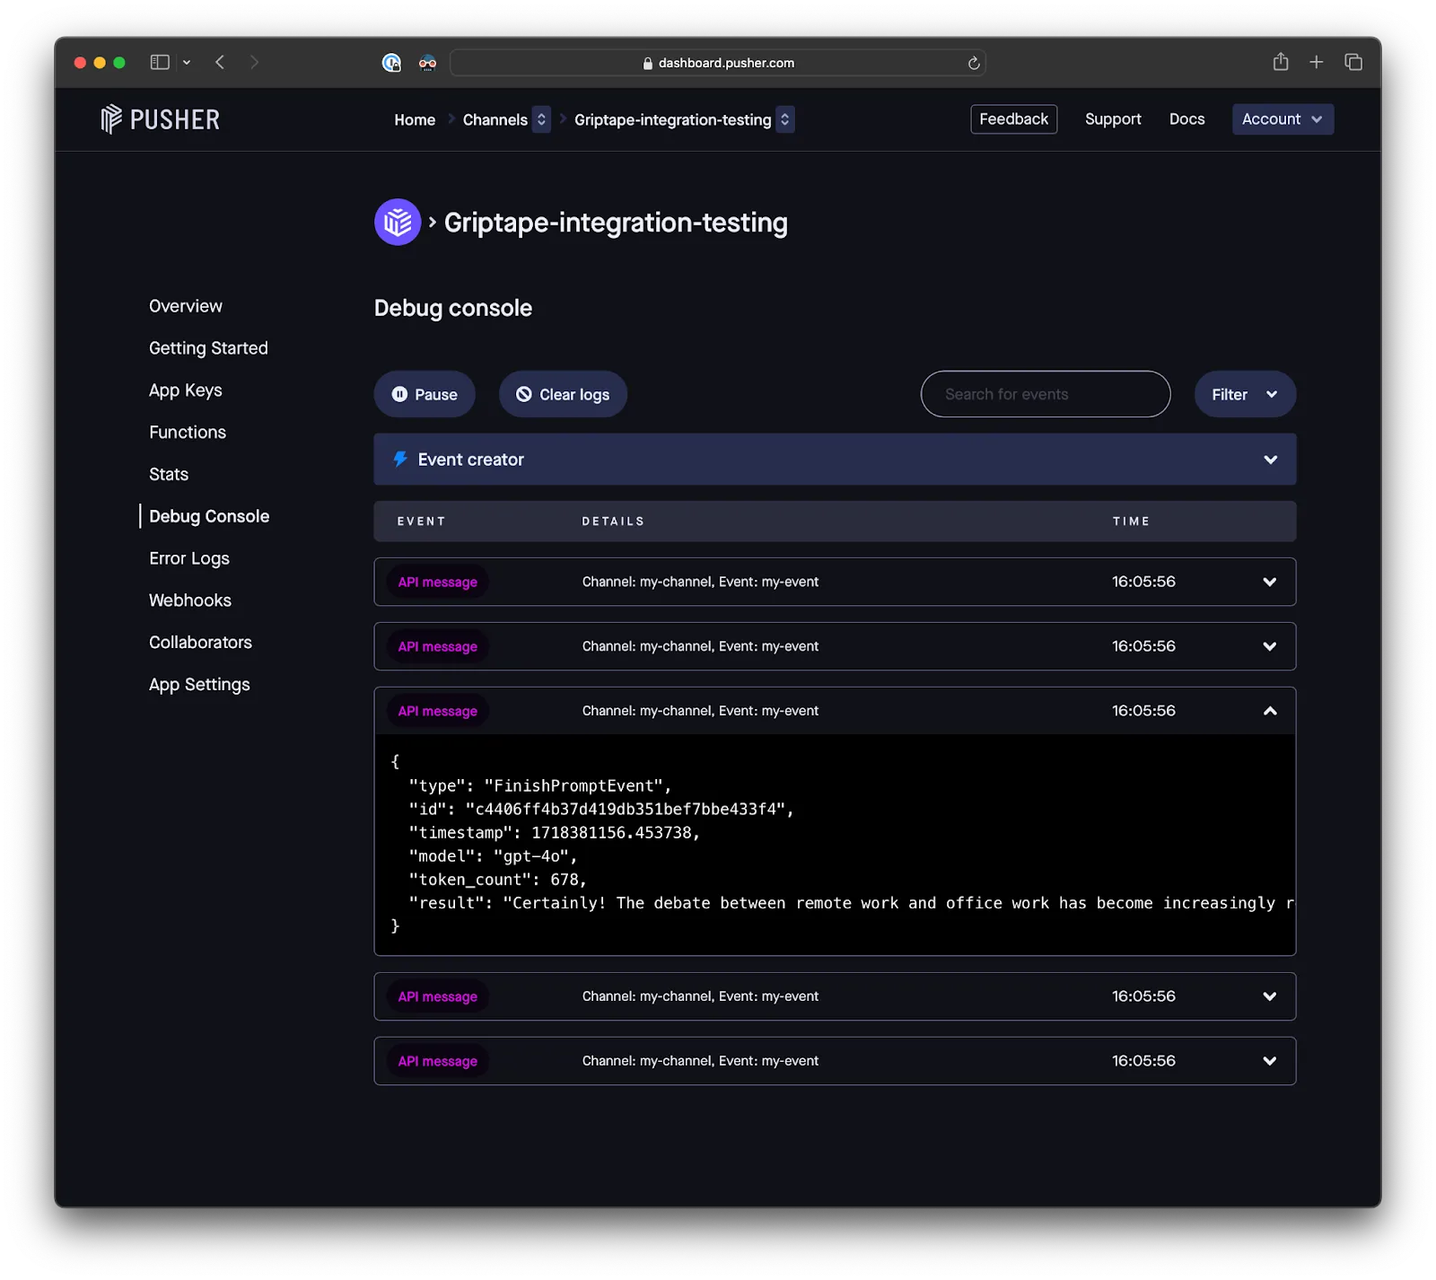Toggle the Safari sidebar icon
This screenshot has width=1436, height=1280.
(160, 62)
